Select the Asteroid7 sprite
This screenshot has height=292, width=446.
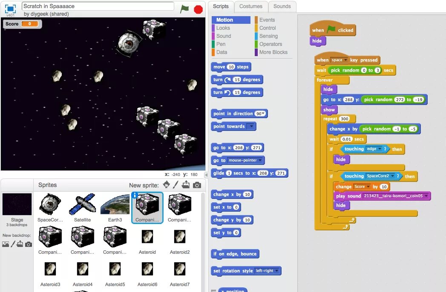(x=180, y=273)
